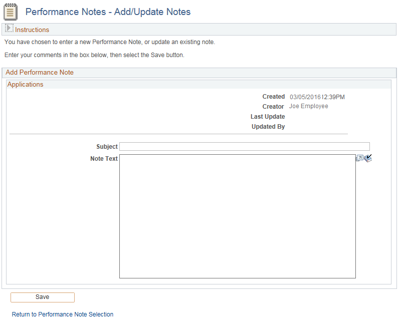Click the Updated By label
The height and width of the screenshot is (322, 401).
click(268, 127)
